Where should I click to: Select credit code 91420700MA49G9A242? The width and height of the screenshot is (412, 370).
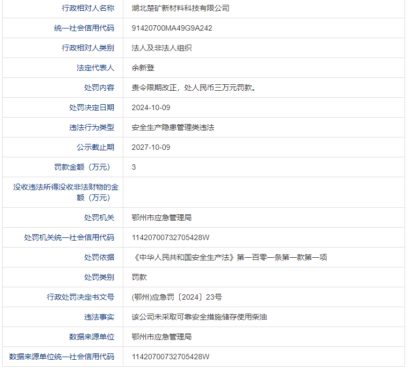point(172,28)
